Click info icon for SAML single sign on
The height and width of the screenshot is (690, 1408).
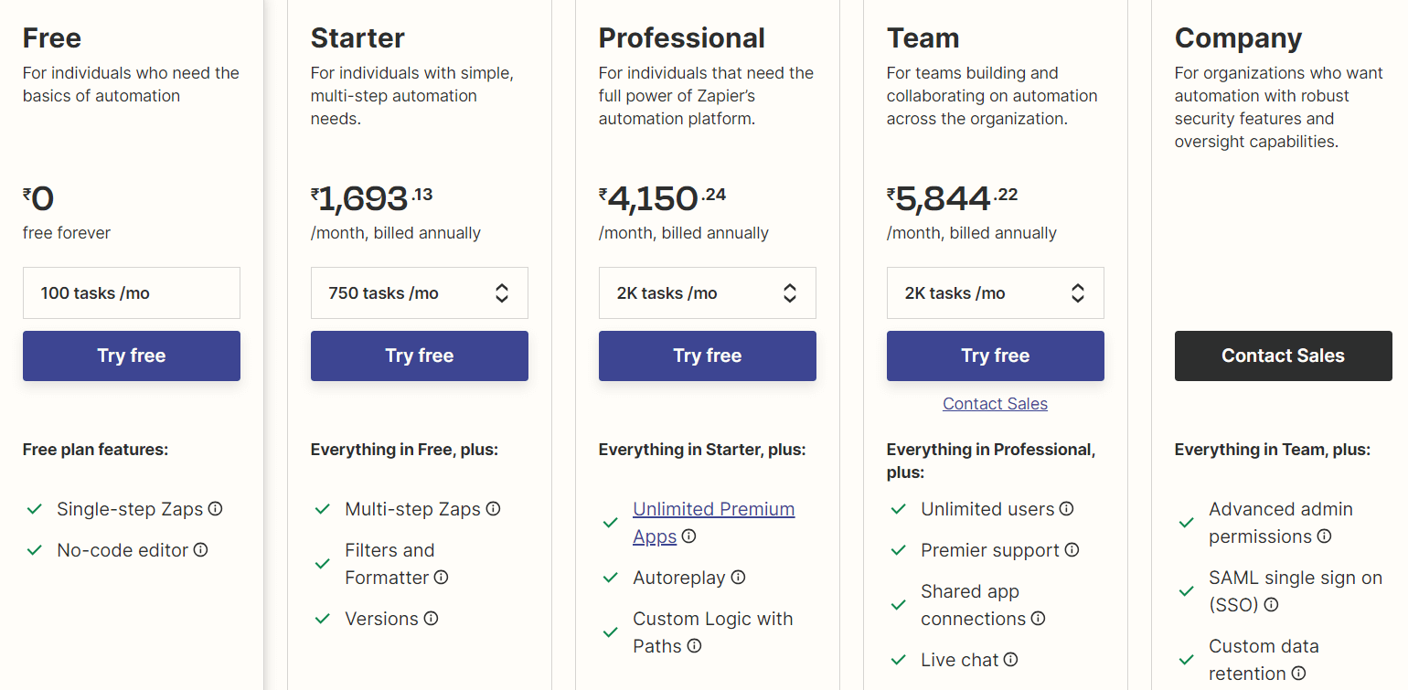[1271, 605]
